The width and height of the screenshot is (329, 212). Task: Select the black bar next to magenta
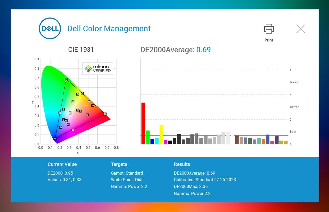click(x=170, y=142)
